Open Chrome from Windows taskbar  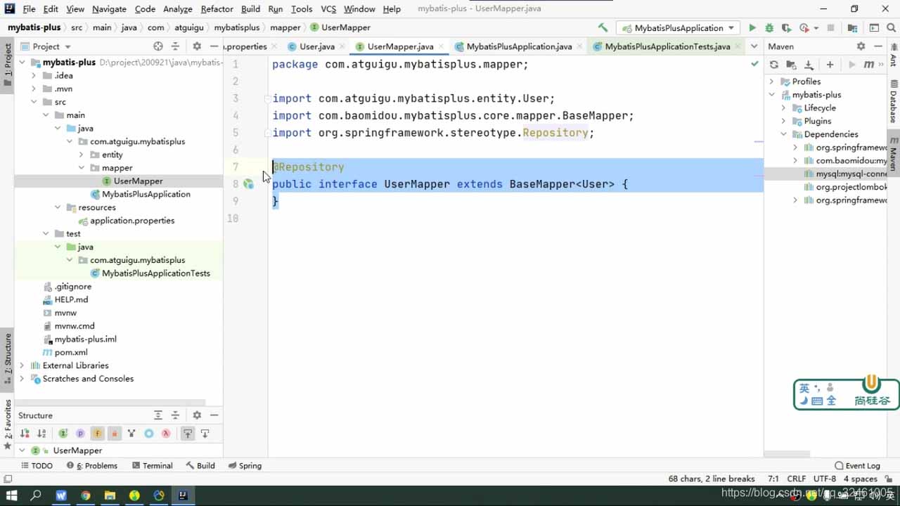pos(85,495)
